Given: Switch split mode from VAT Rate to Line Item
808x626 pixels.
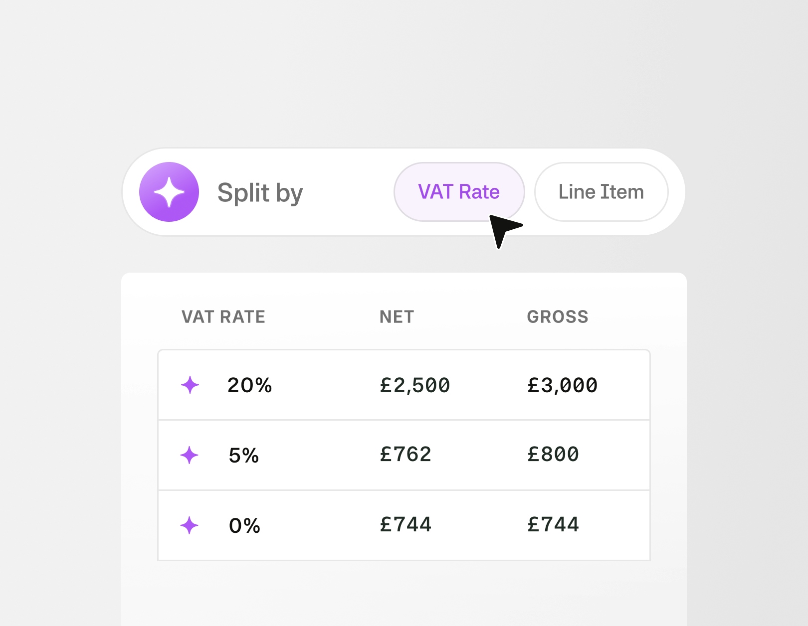Looking at the screenshot, I should 601,191.
